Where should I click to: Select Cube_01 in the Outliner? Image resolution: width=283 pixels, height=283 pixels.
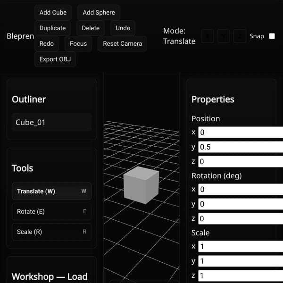51,122
